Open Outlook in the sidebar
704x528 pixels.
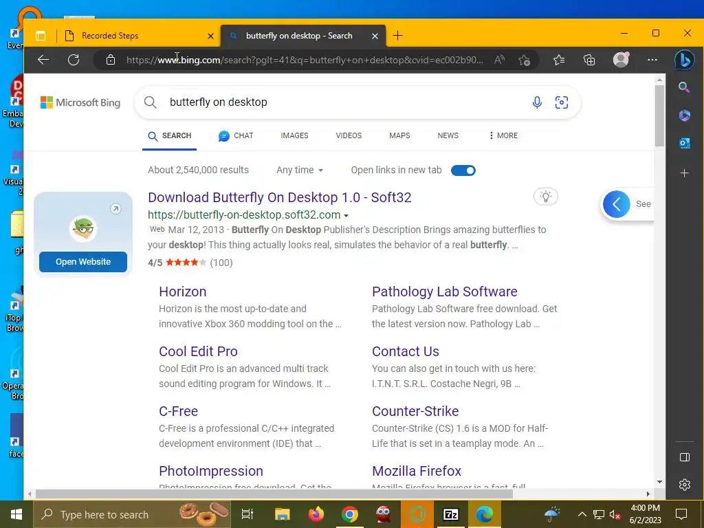coord(684,143)
